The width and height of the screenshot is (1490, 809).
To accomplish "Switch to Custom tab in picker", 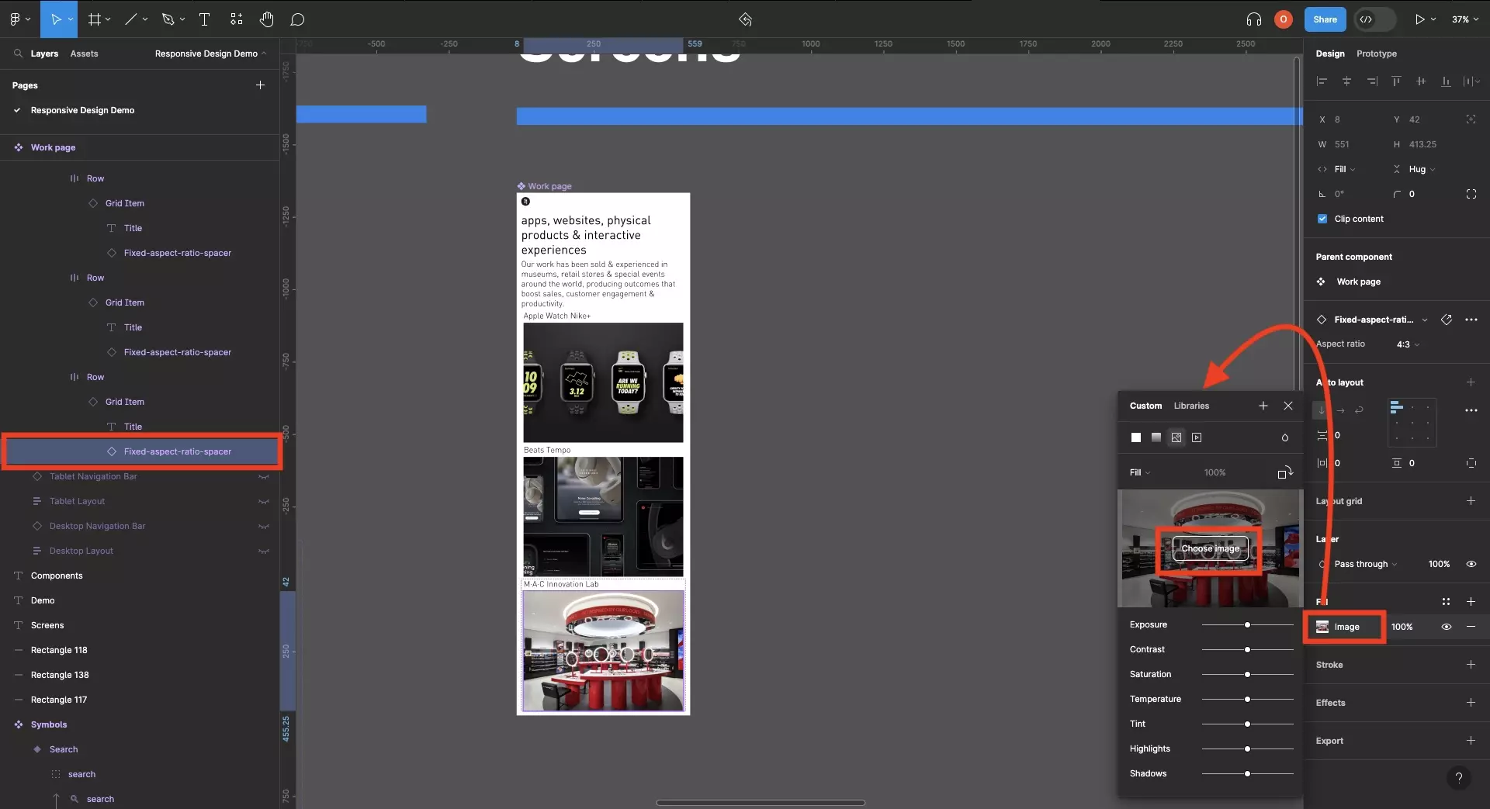I will tap(1145, 406).
